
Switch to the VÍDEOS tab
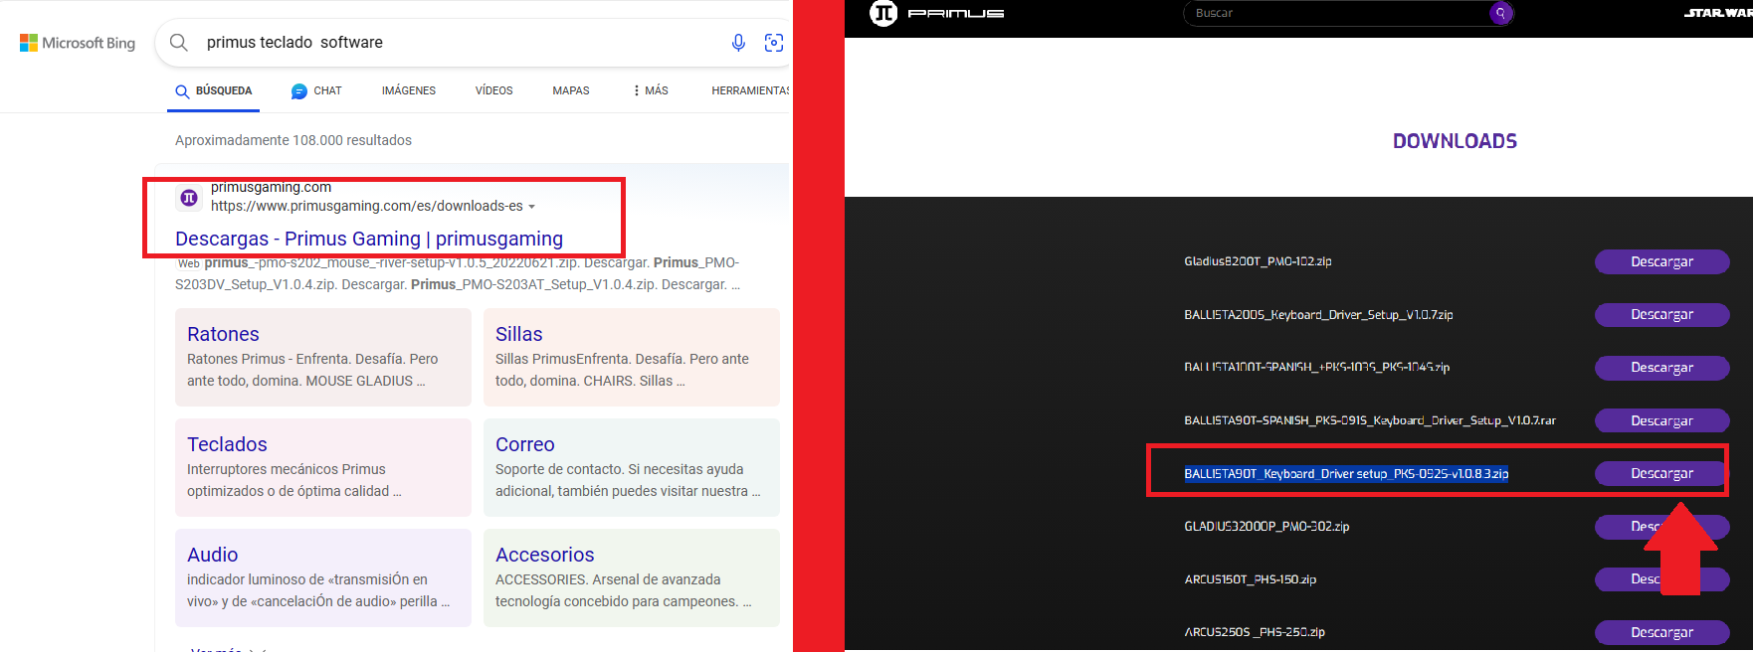pyautogui.click(x=493, y=90)
